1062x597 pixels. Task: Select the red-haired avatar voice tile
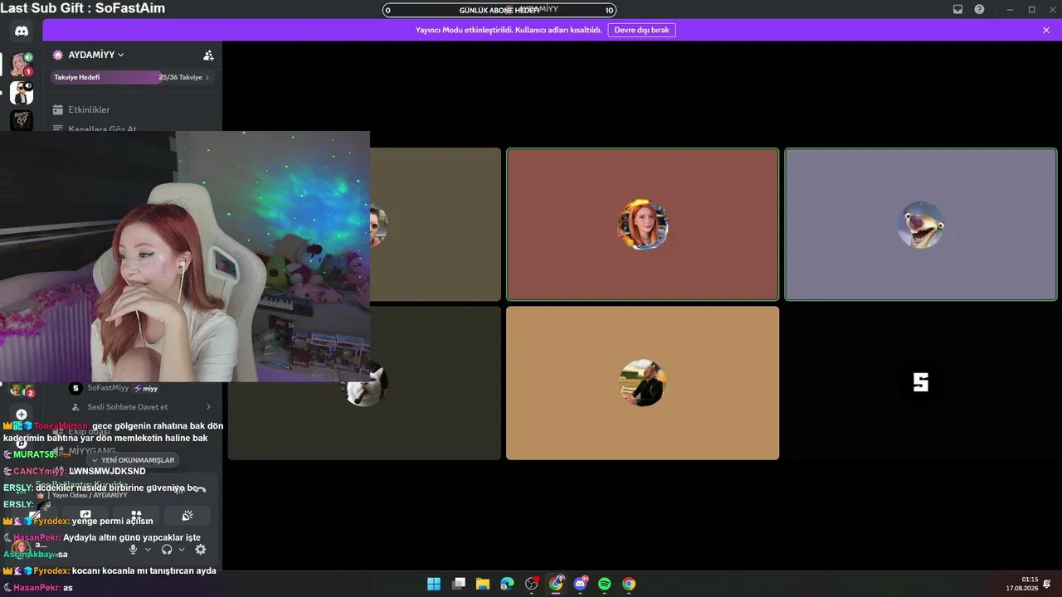(643, 225)
